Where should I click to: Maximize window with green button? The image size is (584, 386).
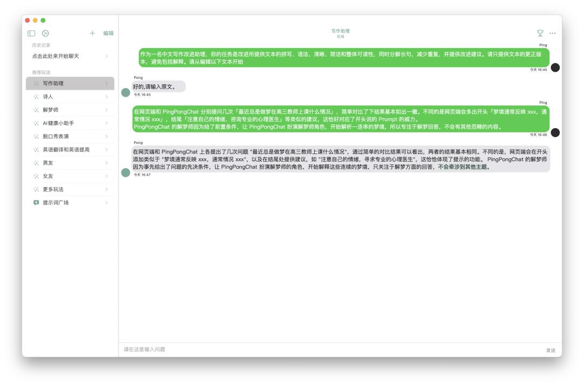43,20
